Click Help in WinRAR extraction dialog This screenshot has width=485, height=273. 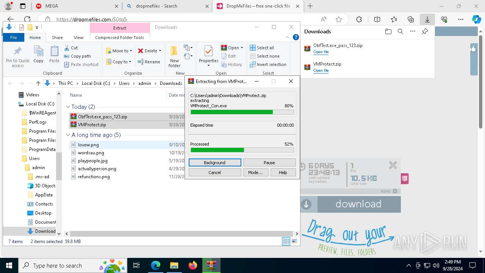(x=283, y=173)
